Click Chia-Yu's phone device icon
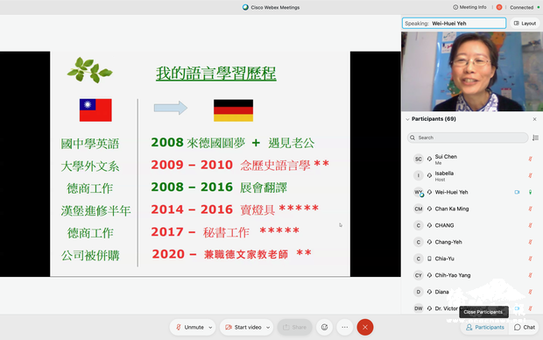This screenshot has height=340, width=543. click(429, 259)
